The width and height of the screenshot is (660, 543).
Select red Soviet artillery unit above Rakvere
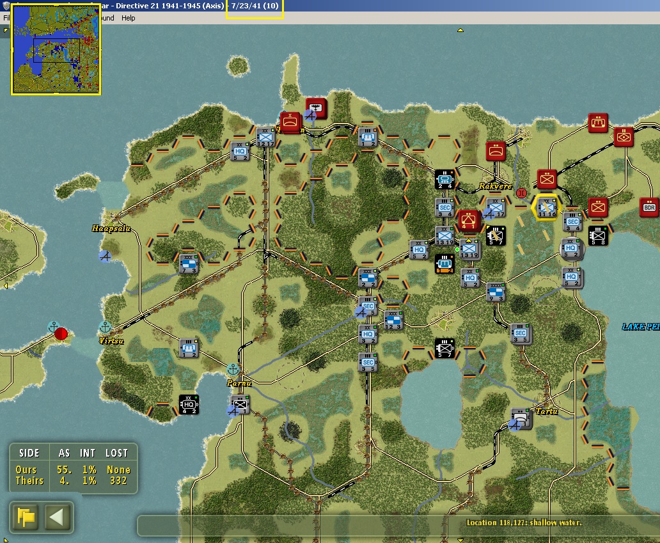click(496, 151)
